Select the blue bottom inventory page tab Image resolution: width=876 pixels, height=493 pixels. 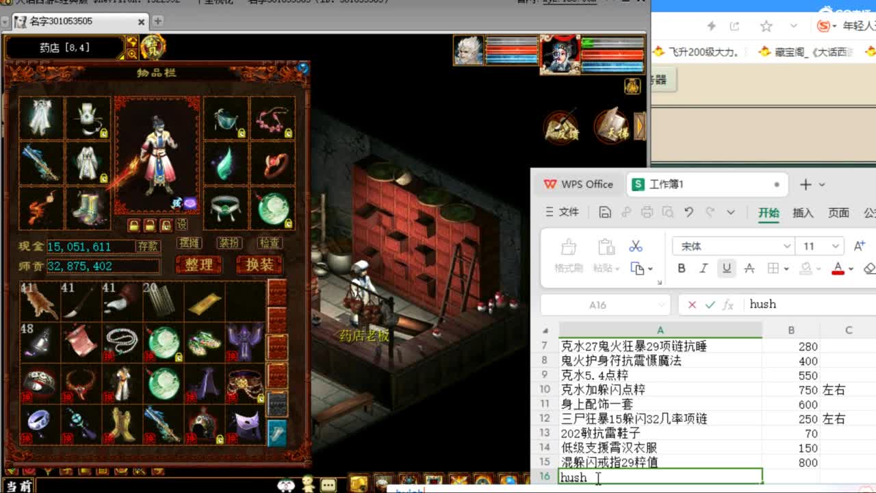(277, 433)
